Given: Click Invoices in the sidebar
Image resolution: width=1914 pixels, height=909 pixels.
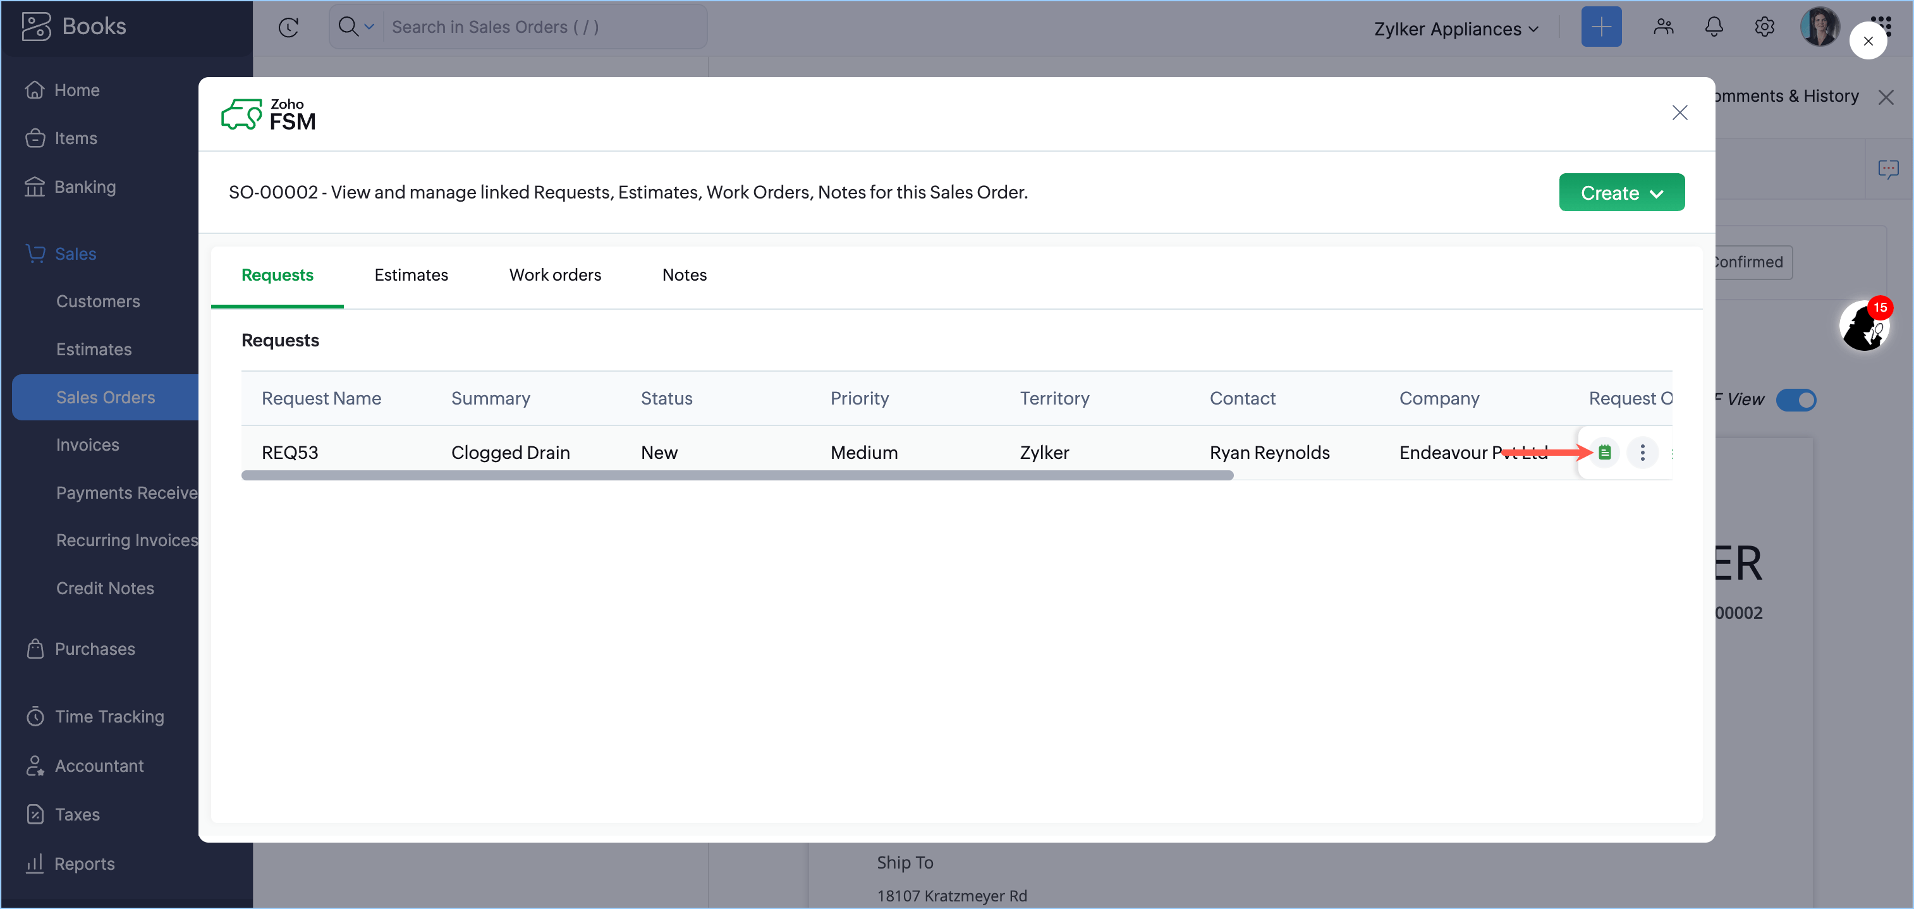Looking at the screenshot, I should [88, 444].
